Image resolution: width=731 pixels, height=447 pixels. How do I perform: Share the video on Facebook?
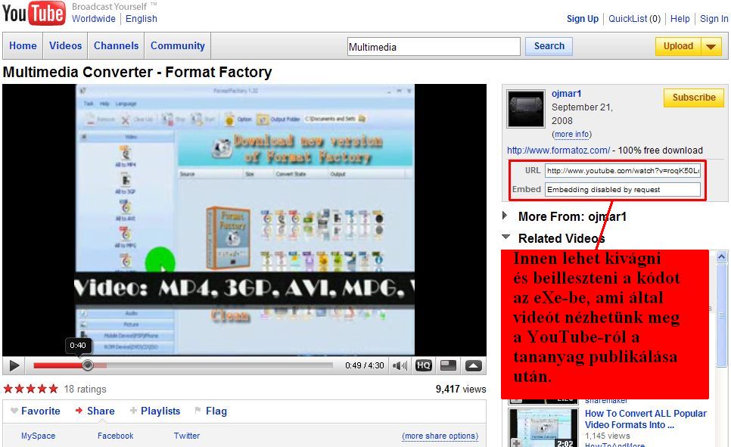[115, 436]
